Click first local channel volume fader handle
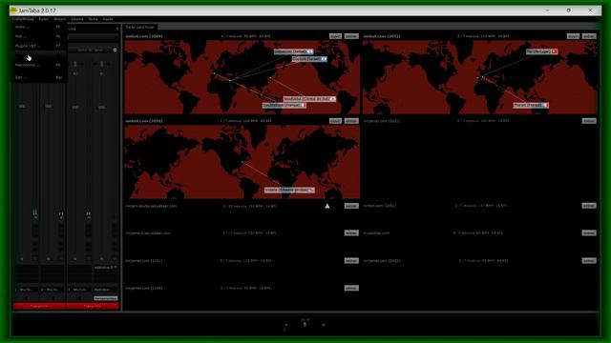 22,106
